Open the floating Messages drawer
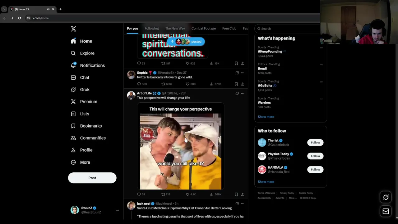This screenshot has height=224, width=398. (386, 212)
